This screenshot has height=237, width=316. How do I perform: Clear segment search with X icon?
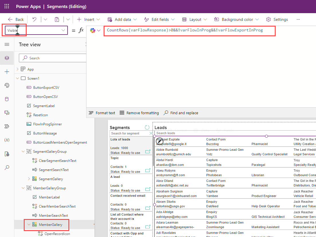click(x=151, y=133)
